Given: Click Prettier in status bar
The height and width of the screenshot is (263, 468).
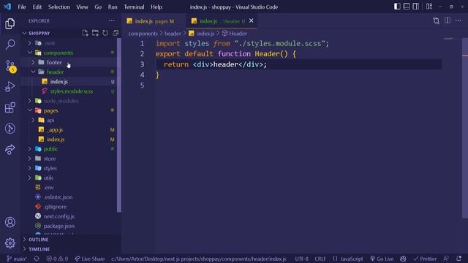Looking at the screenshot, I should pos(425,259).
